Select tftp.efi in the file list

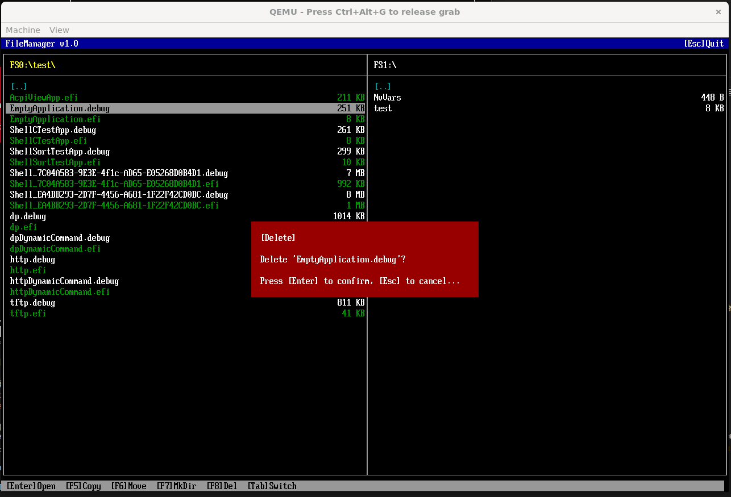click(28, 314)
